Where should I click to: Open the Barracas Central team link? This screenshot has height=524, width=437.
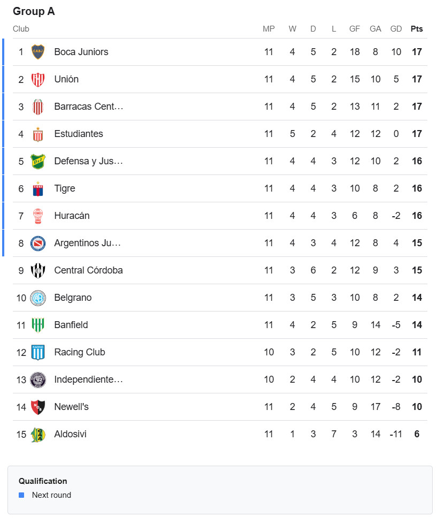pos(88,107)
